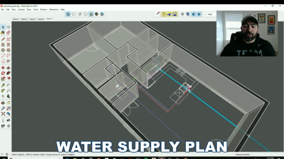Select the Pan hand tool

8,103
